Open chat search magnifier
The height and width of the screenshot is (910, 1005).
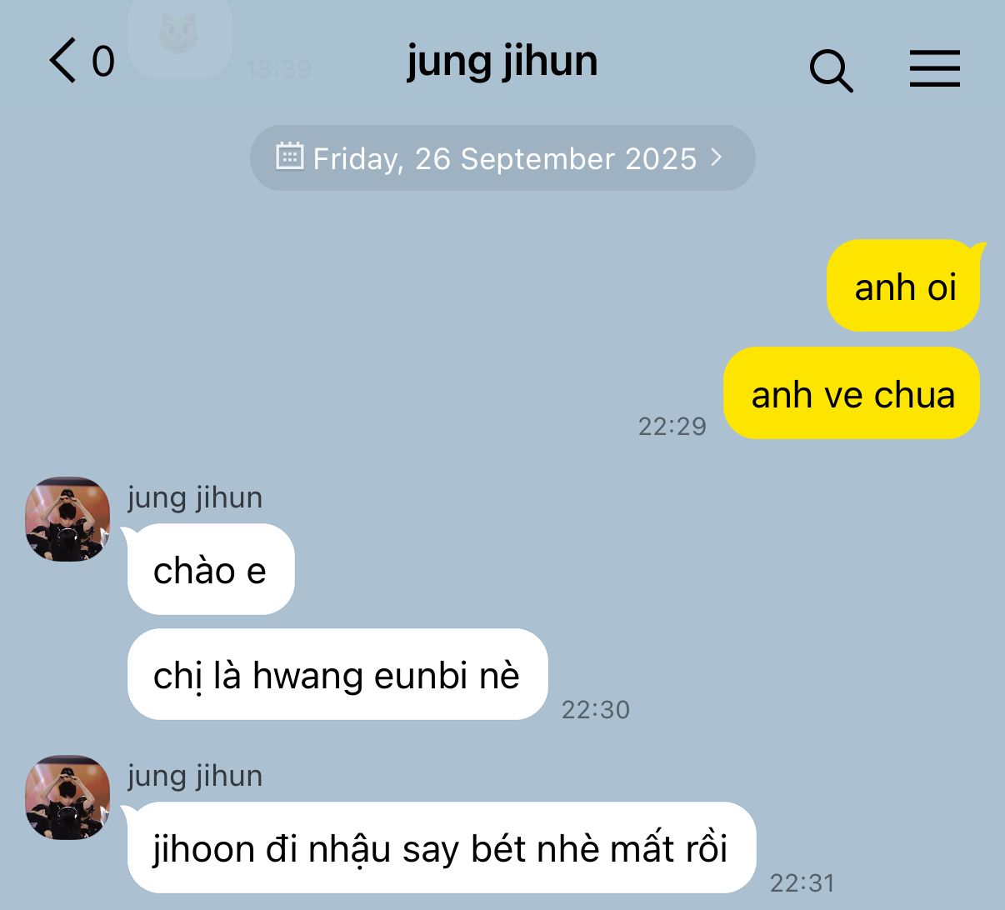(832, 71)
